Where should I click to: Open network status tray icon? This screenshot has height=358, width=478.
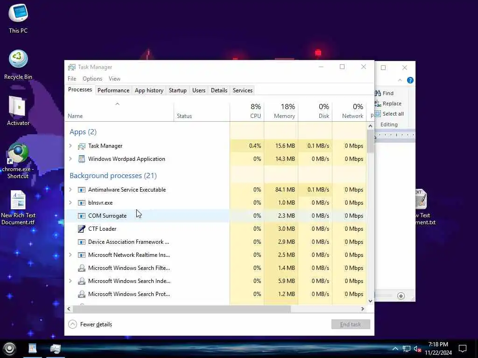(x=407, y=349)
